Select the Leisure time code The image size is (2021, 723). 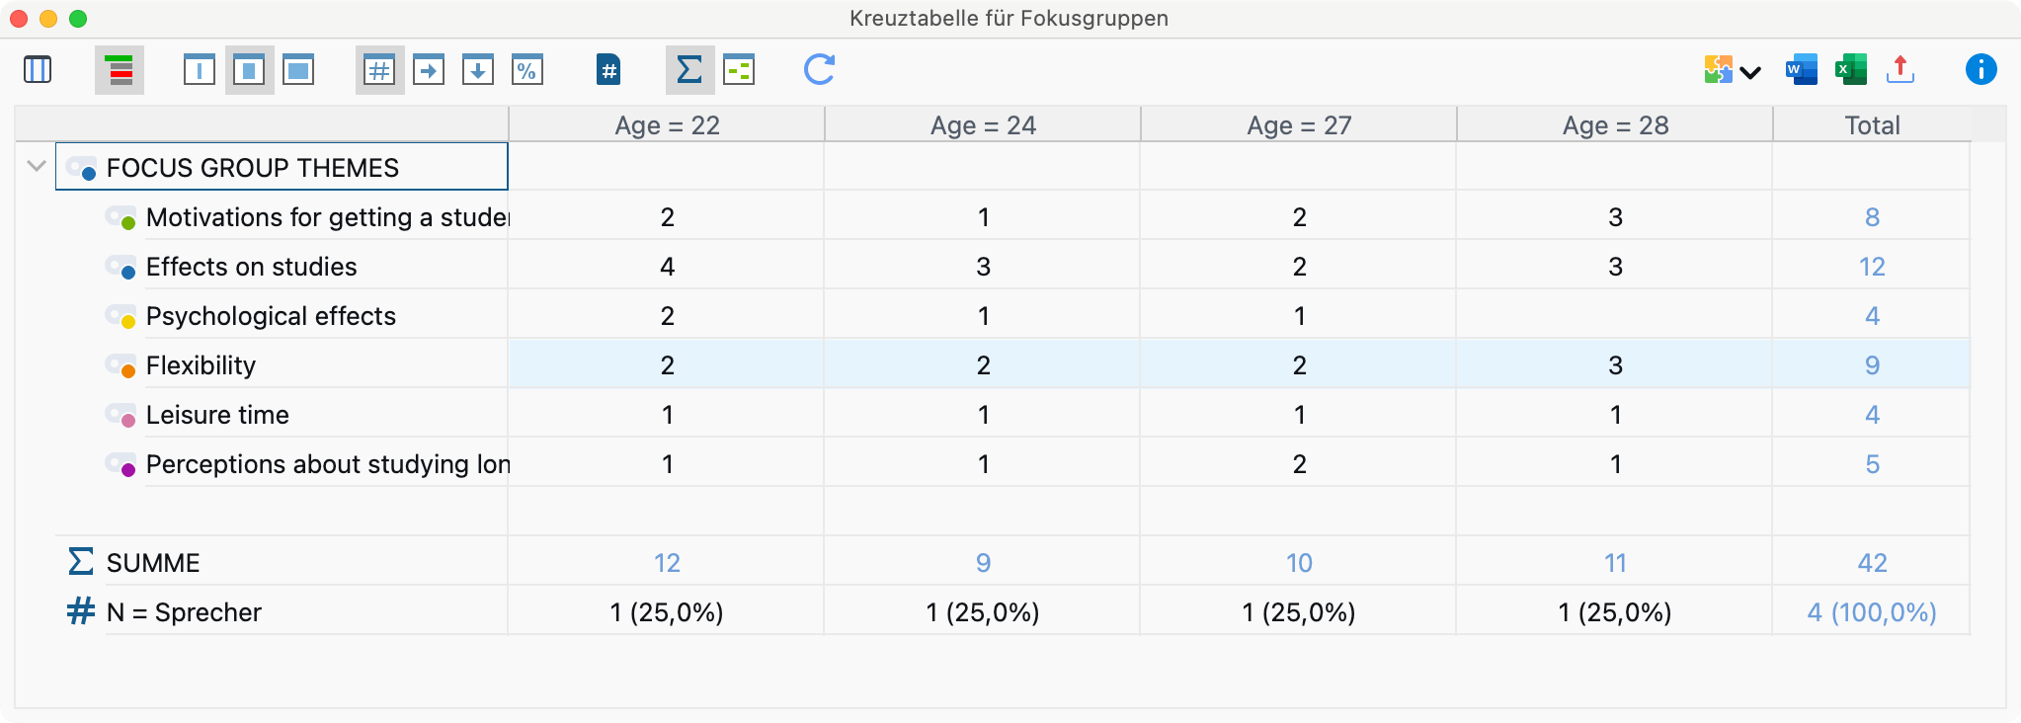217,415
